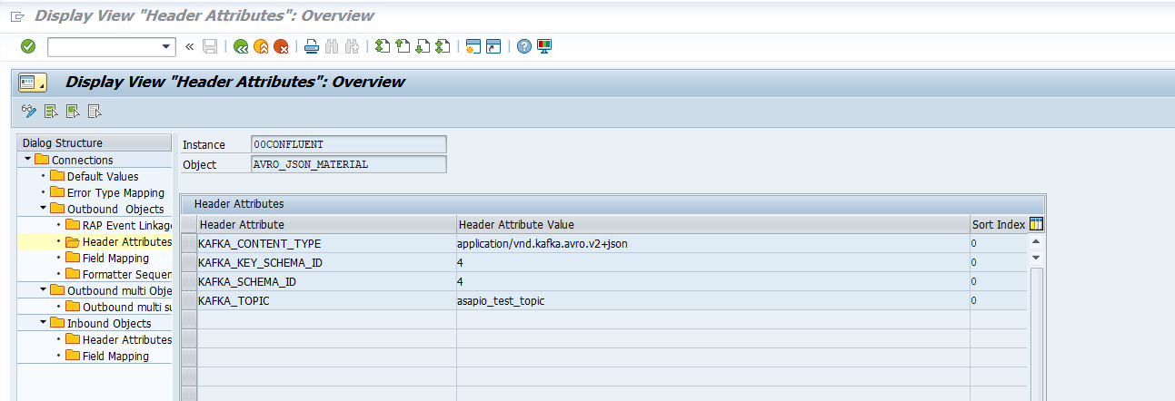The image size is (1175, 401).
Task: Open table settings grid icon
Action: pos(1036,224)
